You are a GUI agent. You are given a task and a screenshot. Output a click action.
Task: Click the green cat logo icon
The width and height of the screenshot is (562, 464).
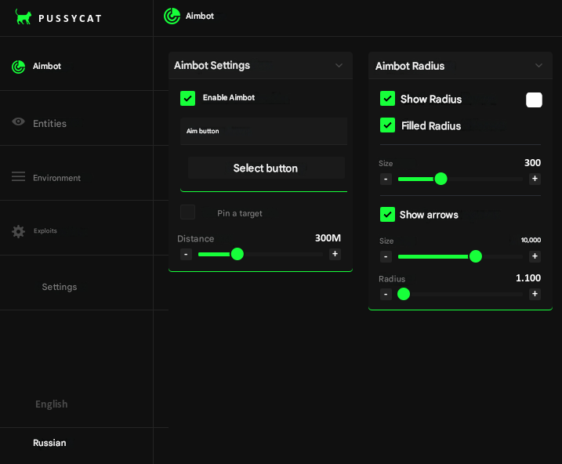[24, 16]
